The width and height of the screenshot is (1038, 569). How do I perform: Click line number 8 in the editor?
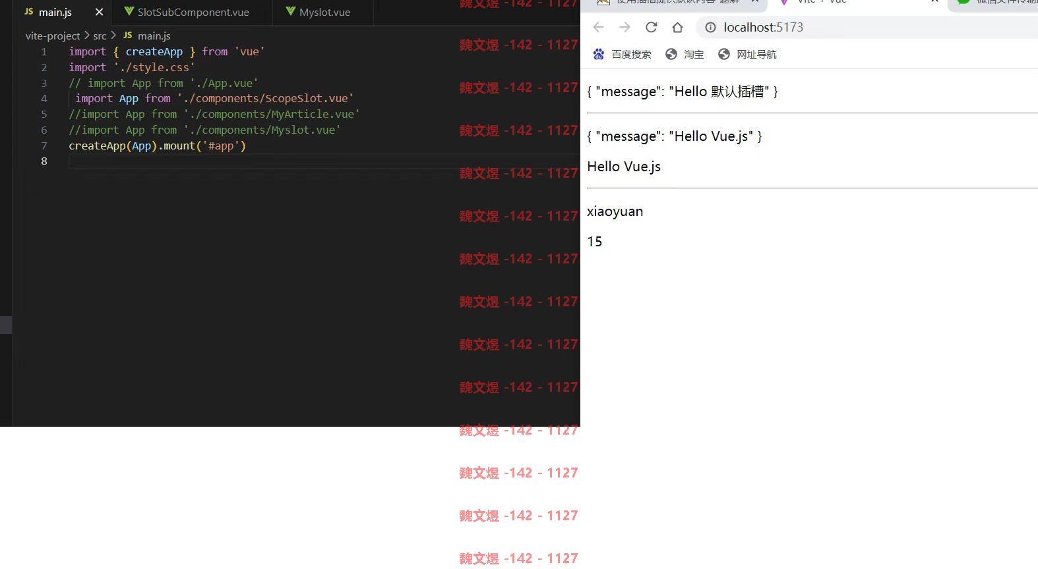(x=44, y=161)
